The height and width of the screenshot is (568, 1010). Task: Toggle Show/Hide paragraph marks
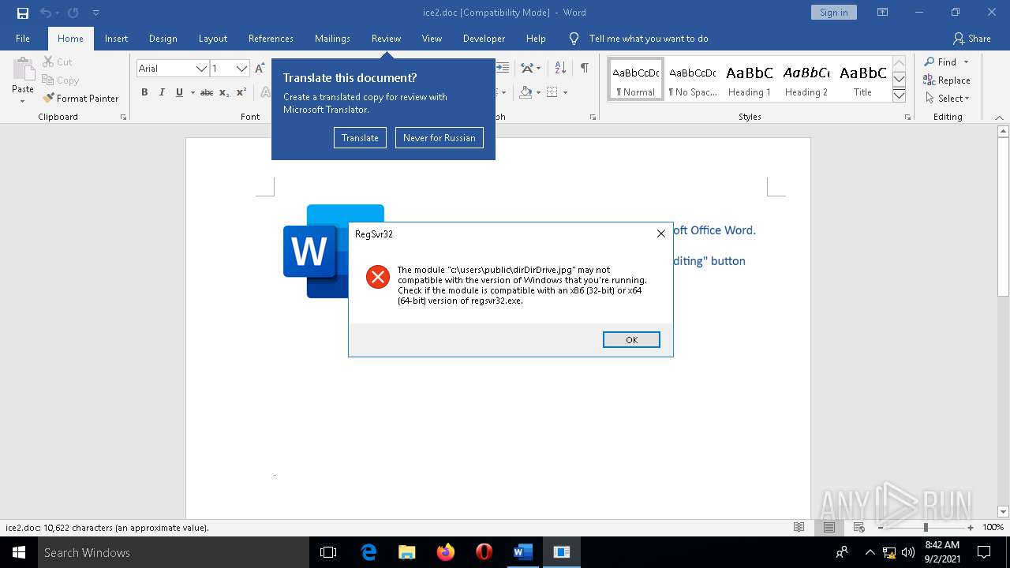pyautogui.click(x=584, y=69)
